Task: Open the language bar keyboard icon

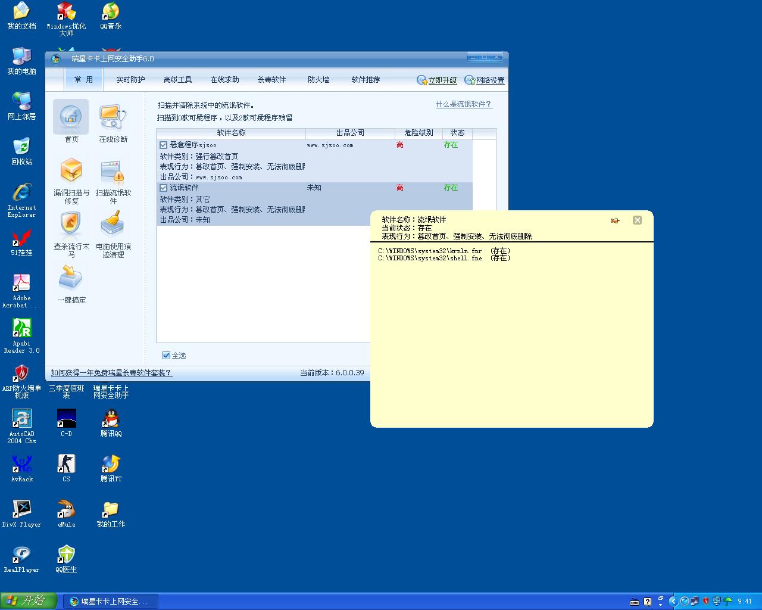Action: tap(635, 602)
